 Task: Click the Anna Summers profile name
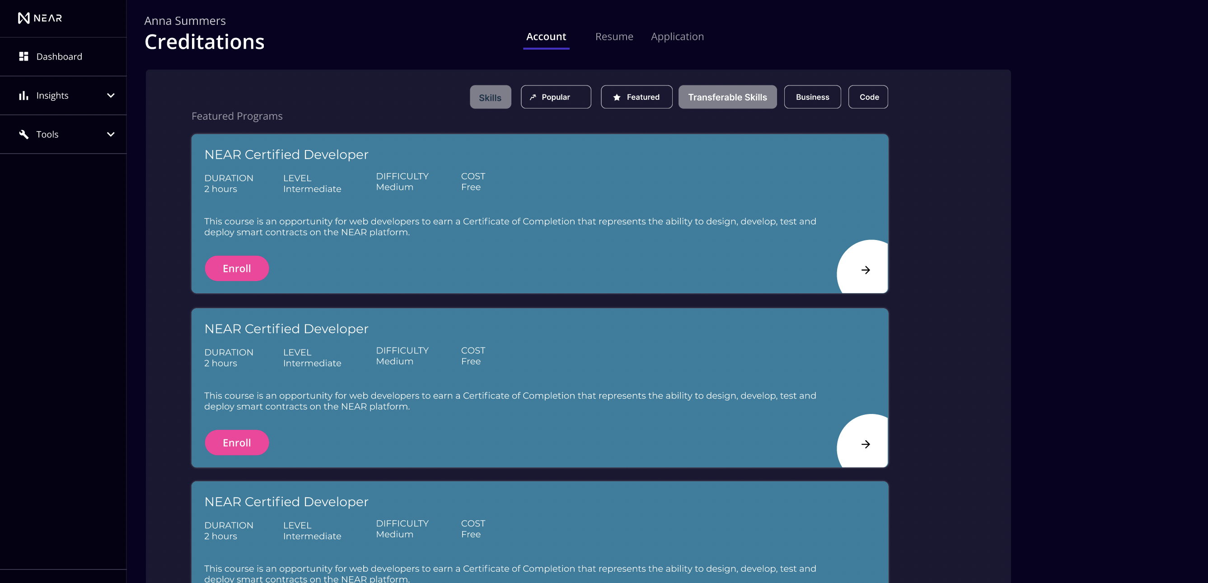185,21
